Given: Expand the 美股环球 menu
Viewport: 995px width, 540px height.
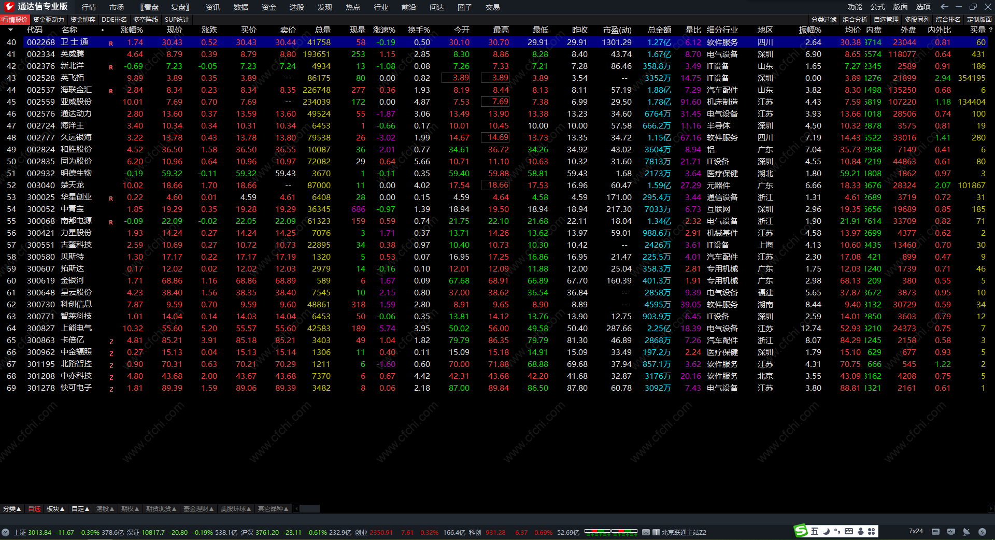Looking at the screenshot, I should tap(236, 509).
